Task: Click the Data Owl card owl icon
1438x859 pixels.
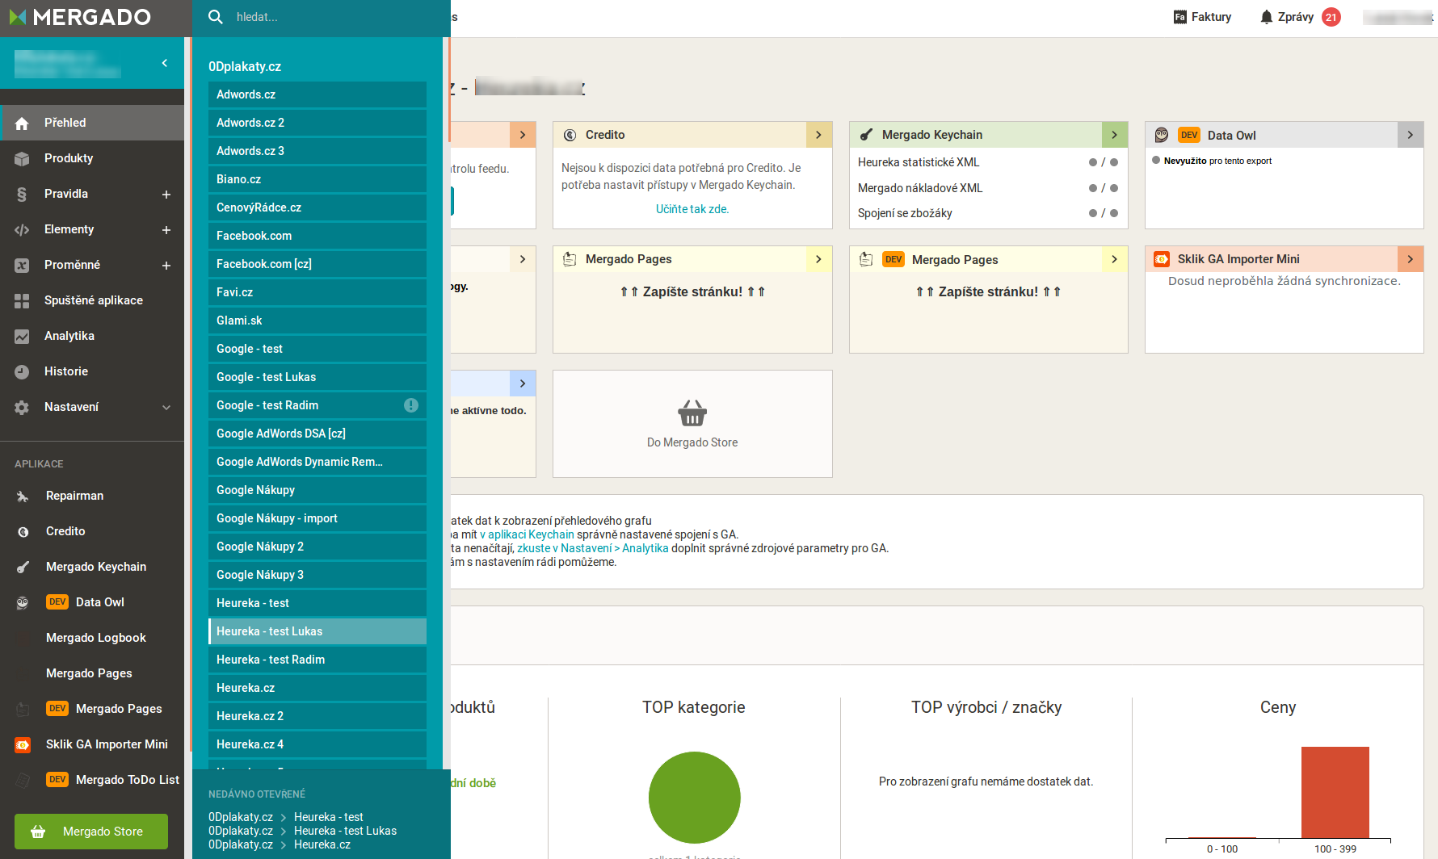Action: (1162, 135)
